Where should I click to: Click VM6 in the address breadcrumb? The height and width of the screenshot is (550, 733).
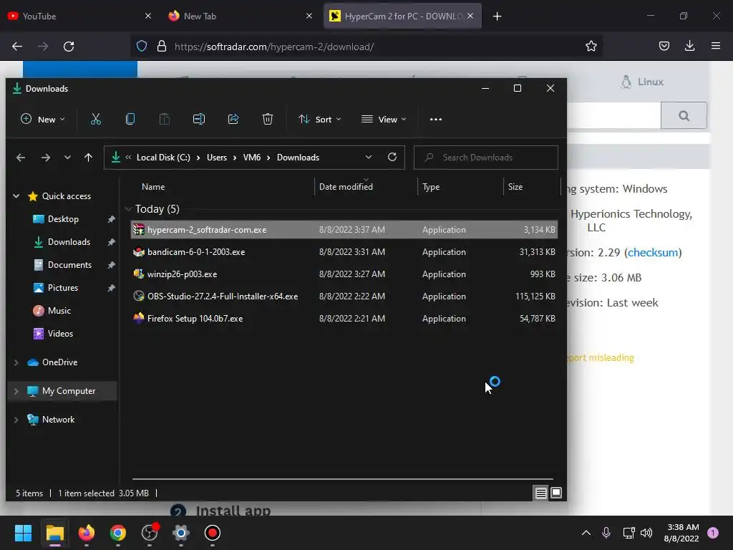coord(252,158)
